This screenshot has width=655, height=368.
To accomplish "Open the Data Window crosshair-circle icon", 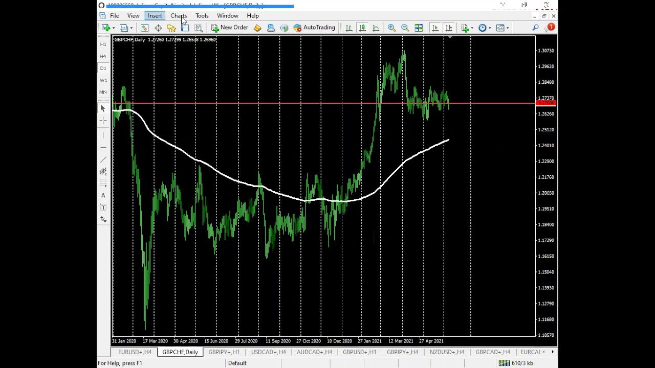I will [x=158, y=28].
